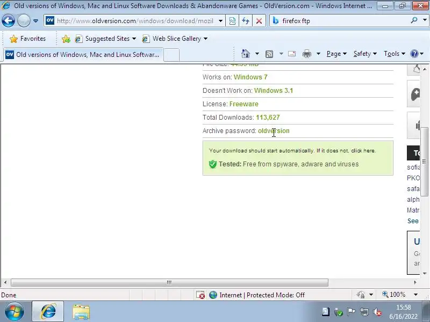Image resolution: width=430 pixels, height=322 pixels.
Task: Select the 'Old versions of Windows' browser tab
Action: coord(83,55)
